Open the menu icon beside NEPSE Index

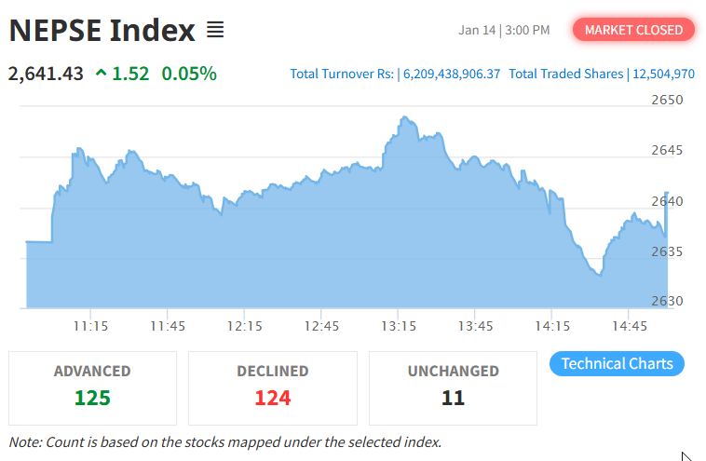pyautogui.click(x=215, y=31)
